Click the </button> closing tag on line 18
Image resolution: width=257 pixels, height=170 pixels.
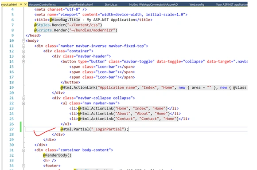70,82
